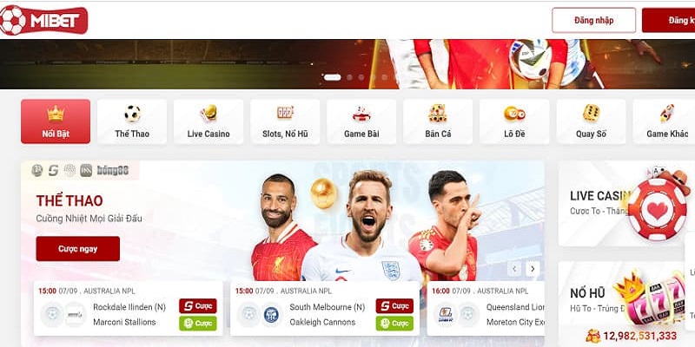Screen dimensions: 695x347
Task: Show the previous match with left chevron
Action: [x=514, y=269]
